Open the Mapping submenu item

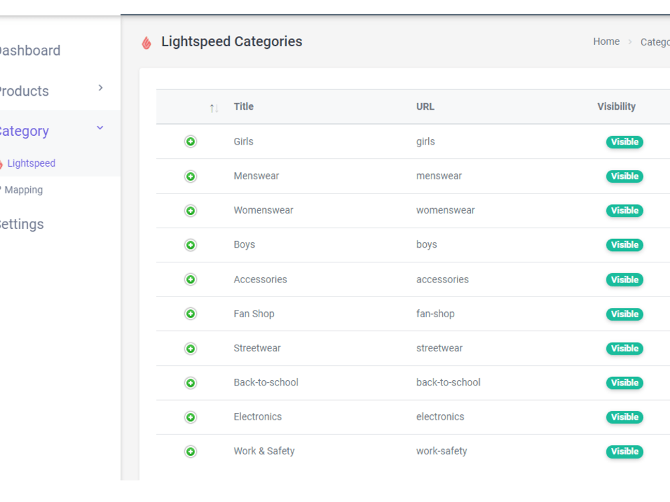tap(23, 190)
